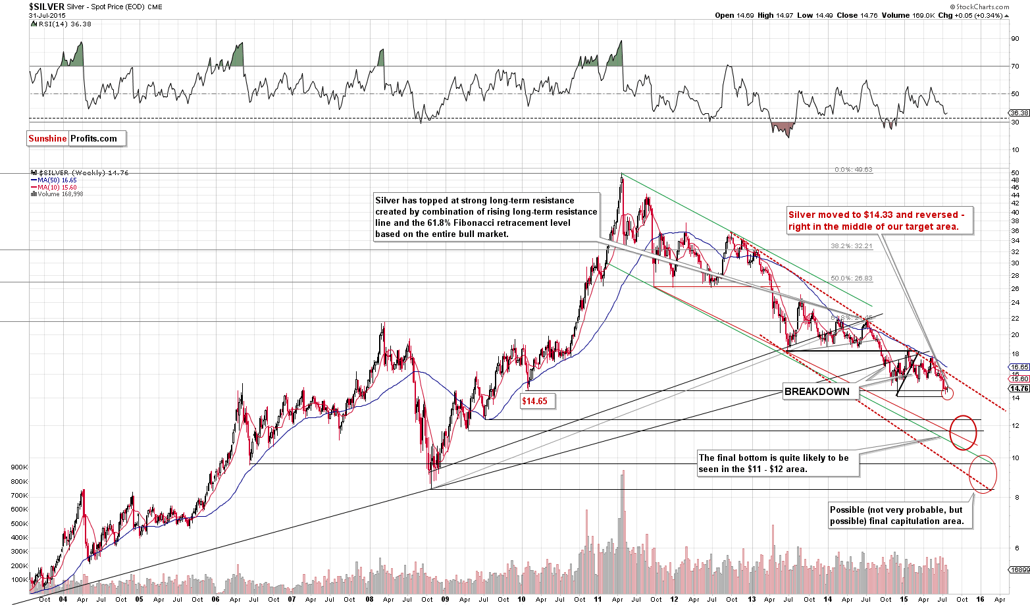
Task: Click the Open 14.69 value
Action: point(734,15)
